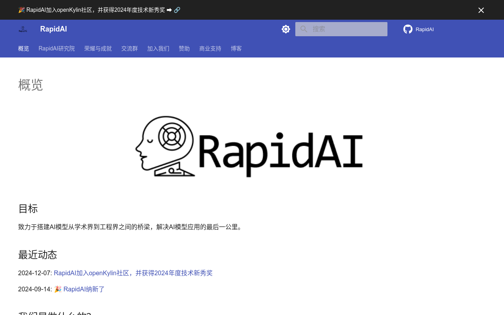Switch to RapidAI研究院 tab
The image size is (504, 315).
[x=57, y=49]
